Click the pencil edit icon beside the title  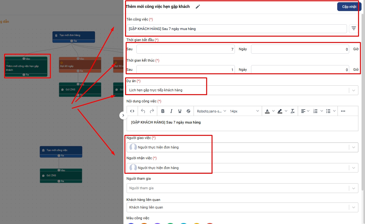pyautogui.click(x=198, y=7)
